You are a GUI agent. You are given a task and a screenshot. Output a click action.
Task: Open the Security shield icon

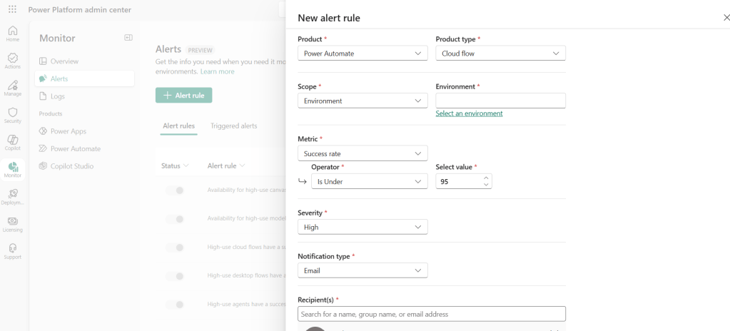(12, 116)
